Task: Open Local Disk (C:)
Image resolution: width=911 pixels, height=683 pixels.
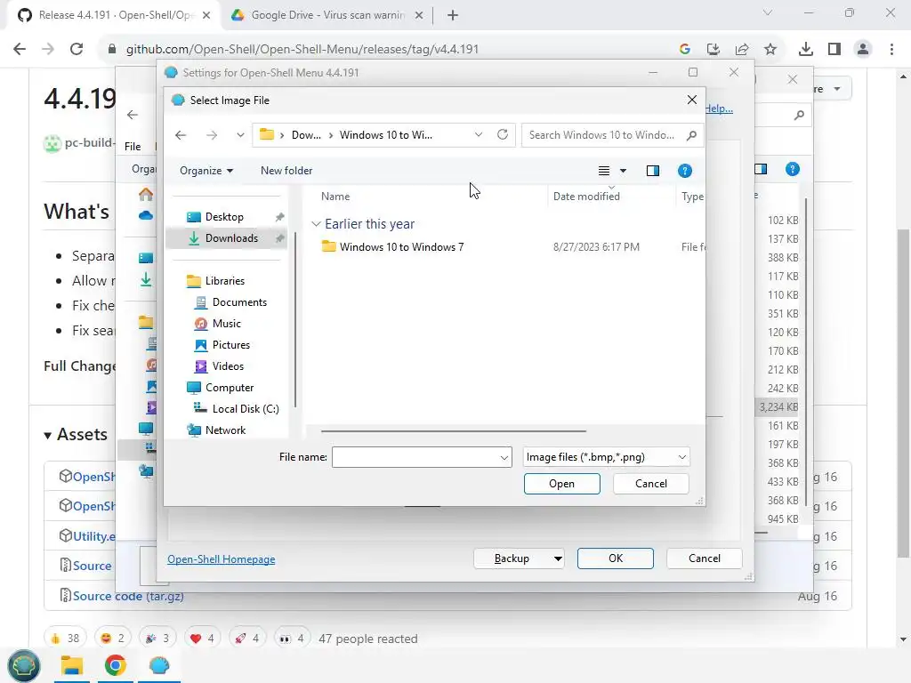Action: pyautogui.click(x=246, y=409)
